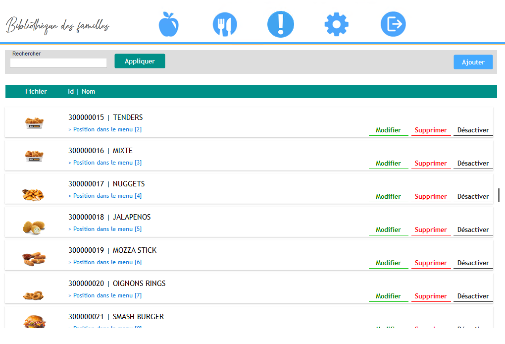Click the Id | Nom column header
The width and height of the screenshot is (505, 344).
(82, 92)
